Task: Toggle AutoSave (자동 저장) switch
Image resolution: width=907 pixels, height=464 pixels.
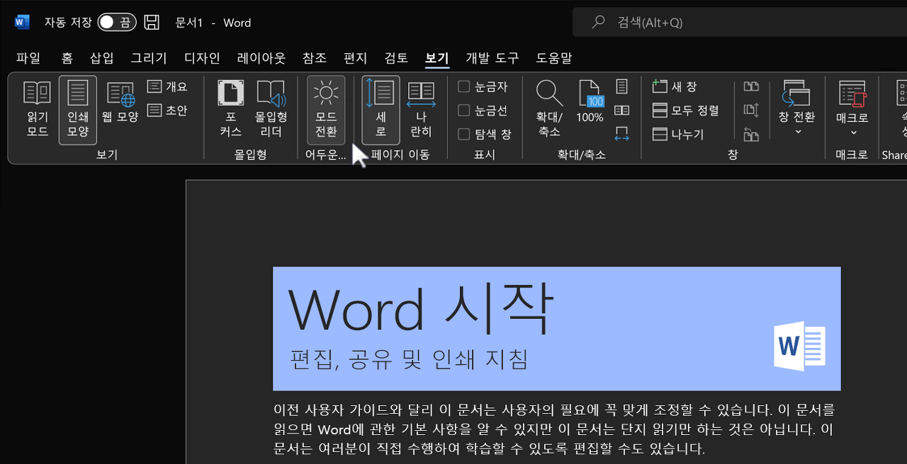Action: pyautogui.click(x=117, y=23)
